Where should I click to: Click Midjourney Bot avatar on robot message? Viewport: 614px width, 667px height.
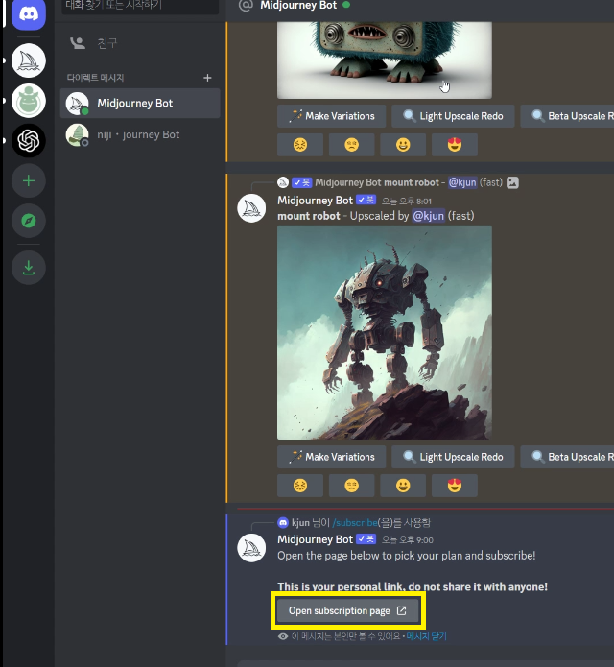coord(251,208)
